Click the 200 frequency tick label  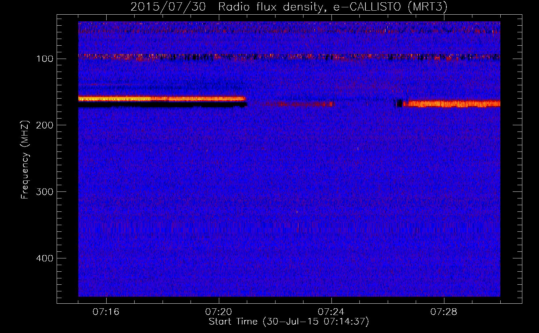coord(44,125)
